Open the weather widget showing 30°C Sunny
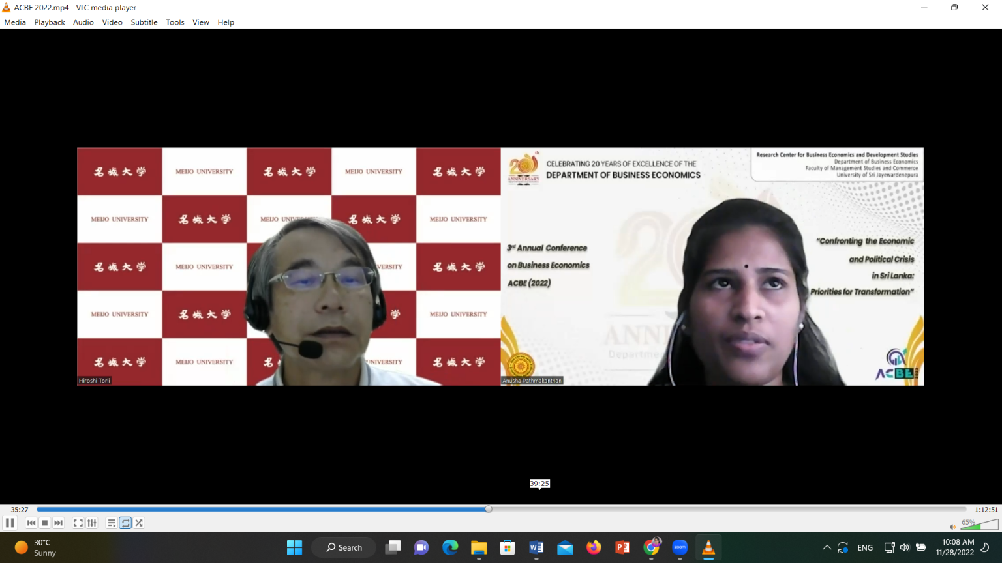Screen dimensions: 1002x563 (x=36, y=547)
